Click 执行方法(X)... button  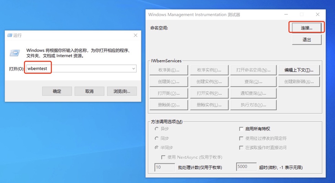point(253,105)
